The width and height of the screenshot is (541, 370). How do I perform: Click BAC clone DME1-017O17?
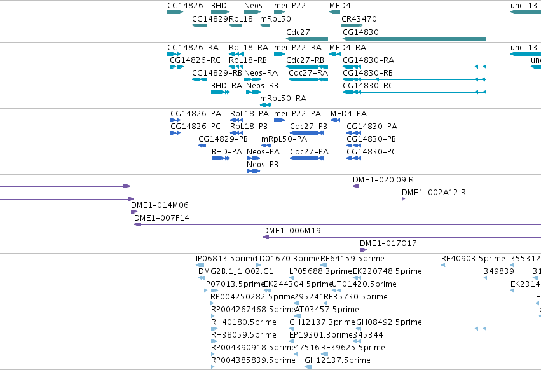[388, 243]
